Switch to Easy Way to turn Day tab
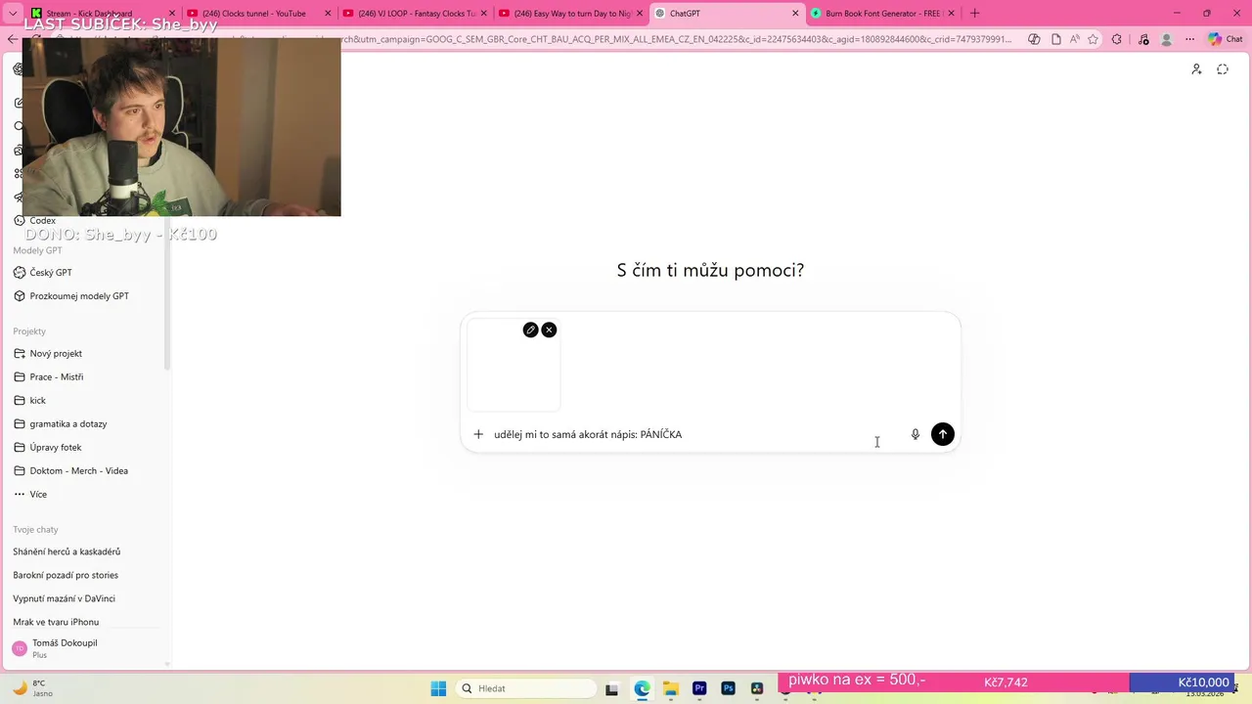The image size is (1252, 704). coord(570,14)
